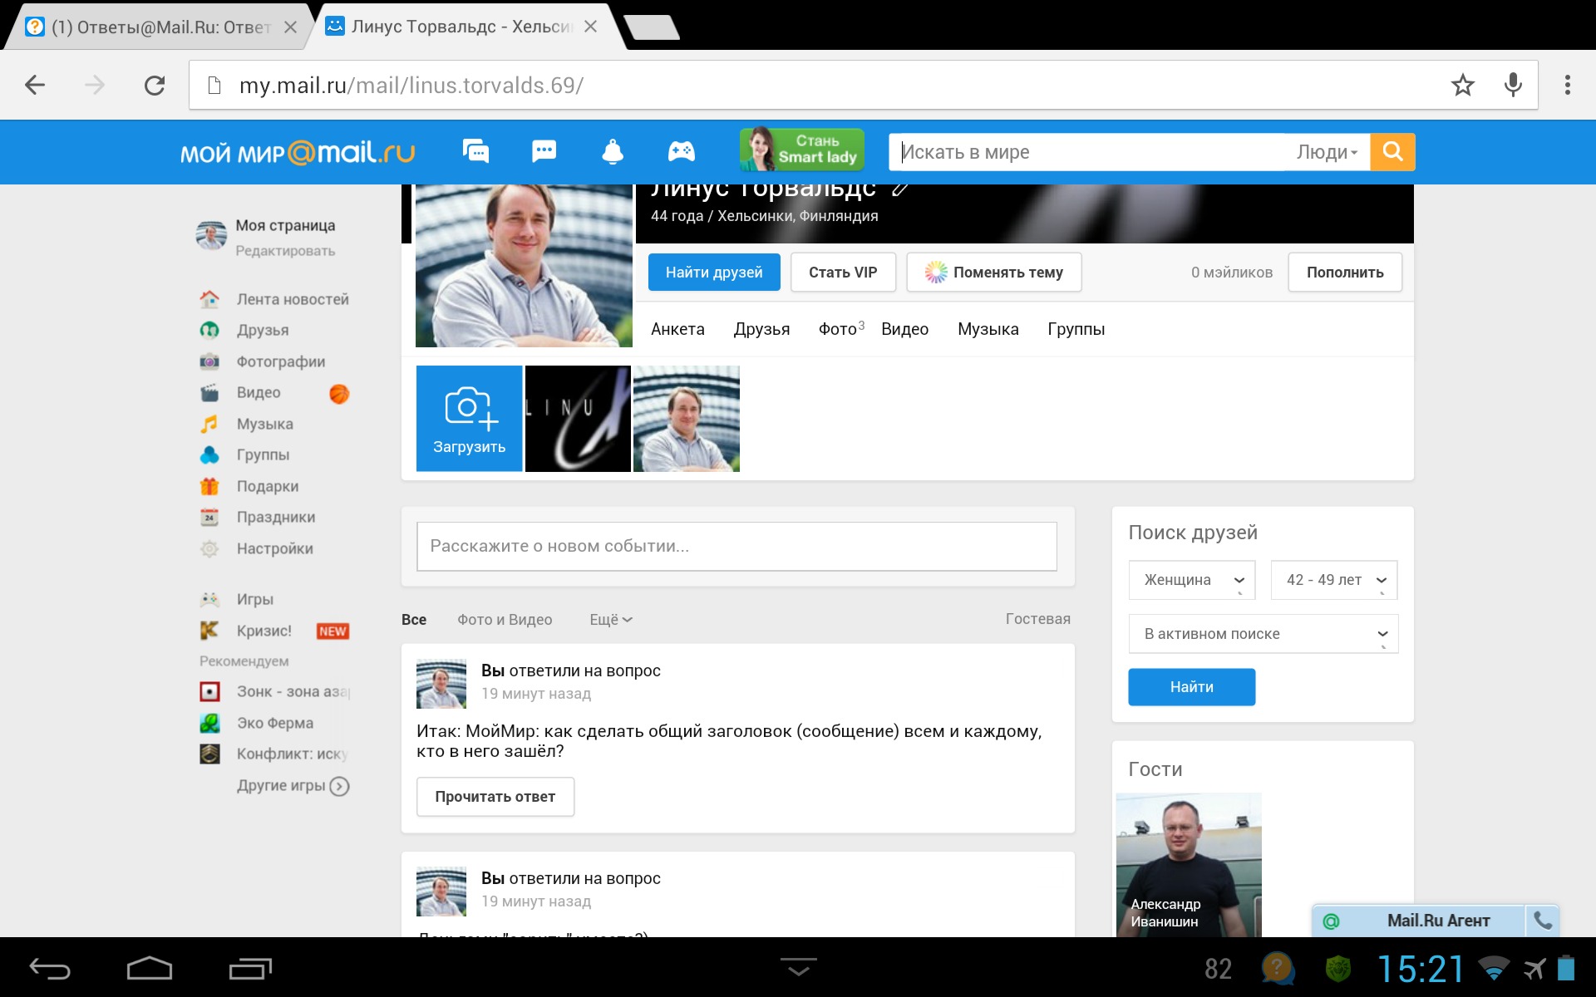Open the Linus portrait photo thumbnail
The height and width of the screenshot is (997, 1596).
click(687, 419)
